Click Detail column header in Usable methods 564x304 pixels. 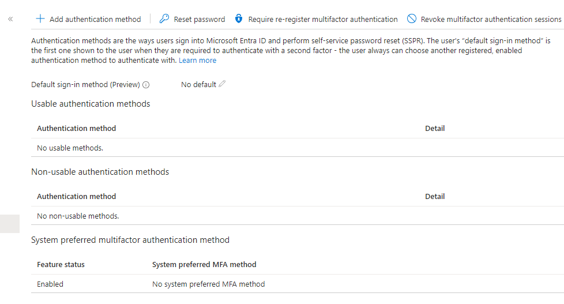coord(435,129)
